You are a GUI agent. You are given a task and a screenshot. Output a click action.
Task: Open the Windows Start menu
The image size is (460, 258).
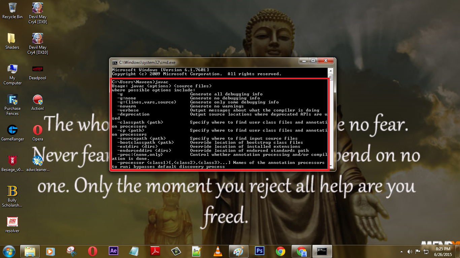(9, 251)
